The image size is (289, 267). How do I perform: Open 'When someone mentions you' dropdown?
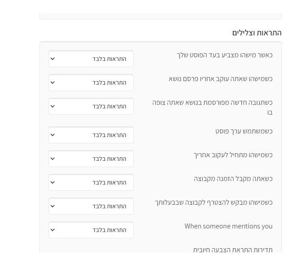coord(91,230)
